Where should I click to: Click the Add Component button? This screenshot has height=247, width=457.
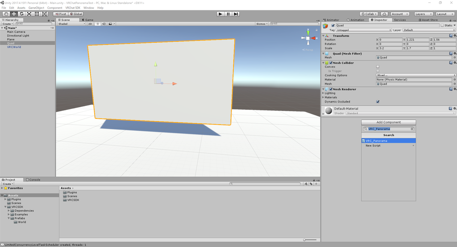[x=389, y=122]
